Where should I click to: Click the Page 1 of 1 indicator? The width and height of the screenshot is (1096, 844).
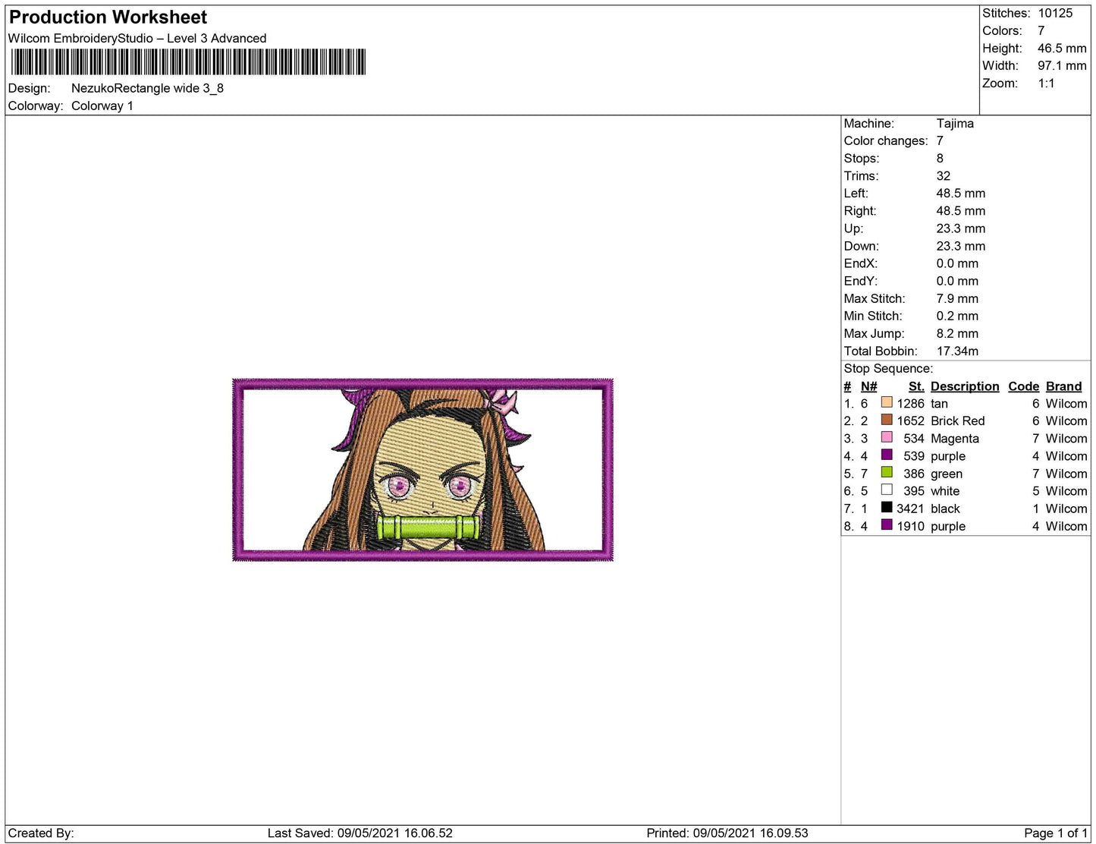(x=1056, y=833)
